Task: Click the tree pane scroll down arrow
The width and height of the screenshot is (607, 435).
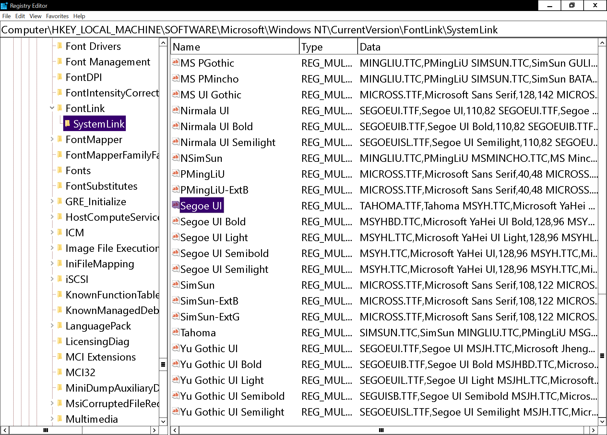Action: pos(163,421)
